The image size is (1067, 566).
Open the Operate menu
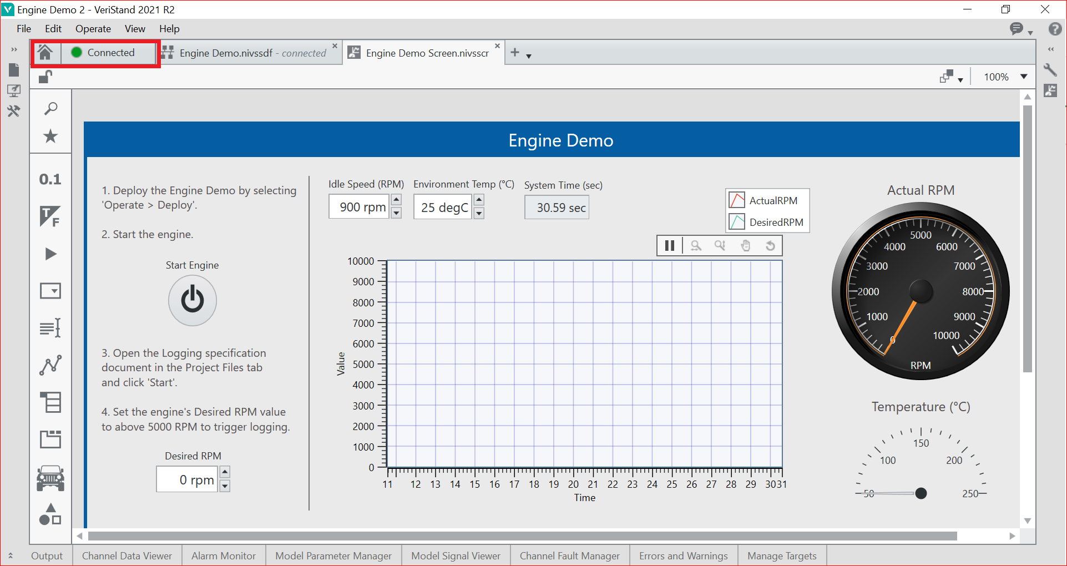(93, 29)
